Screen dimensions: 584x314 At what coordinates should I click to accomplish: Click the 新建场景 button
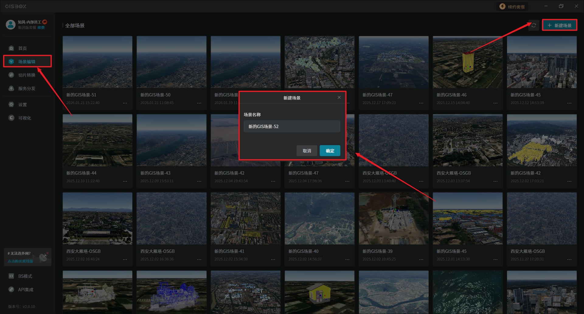coord(559,25)
